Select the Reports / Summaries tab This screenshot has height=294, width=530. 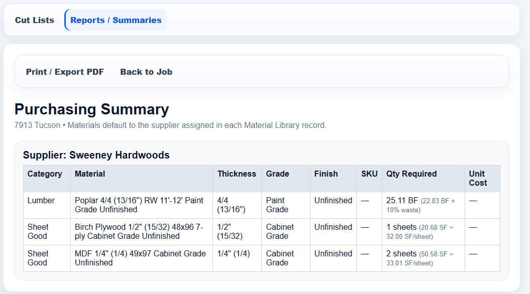coord(116,20)
